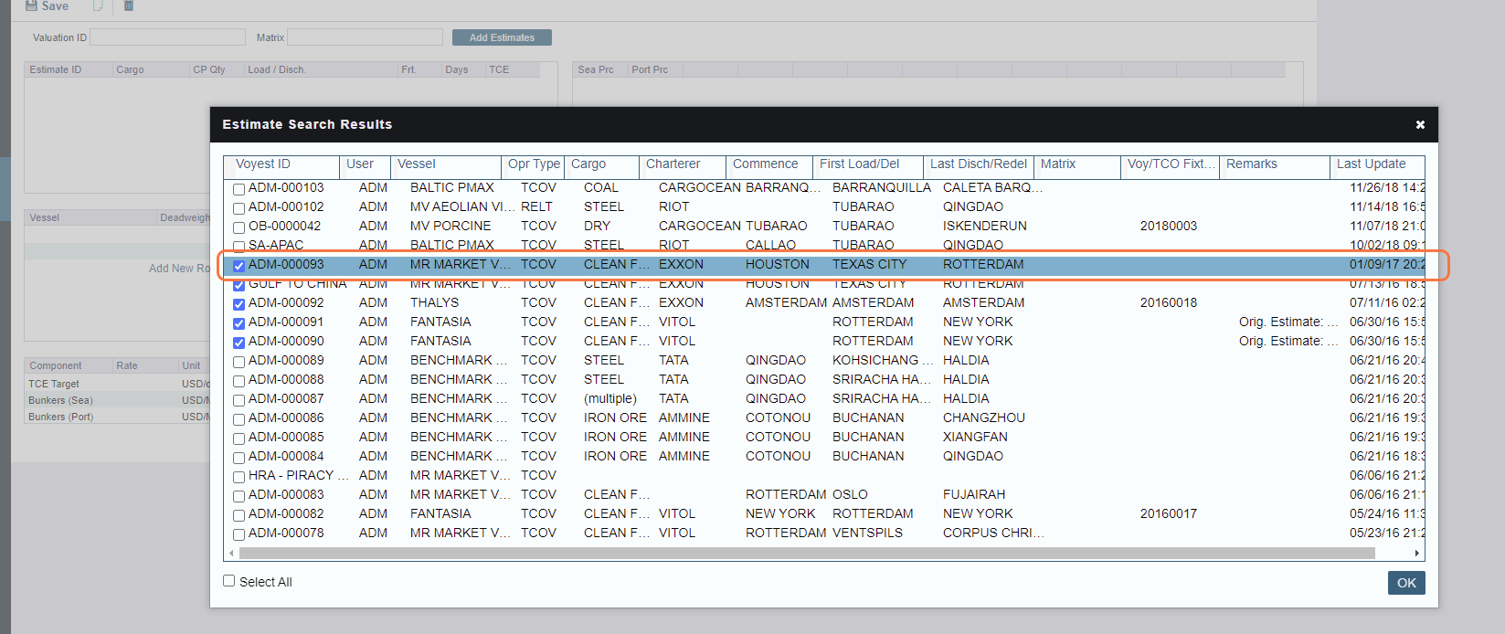This screenshot has height=634, width=1505.
Task: Click the new document icon
Action: pyautogui.click(x=98, y=6)
